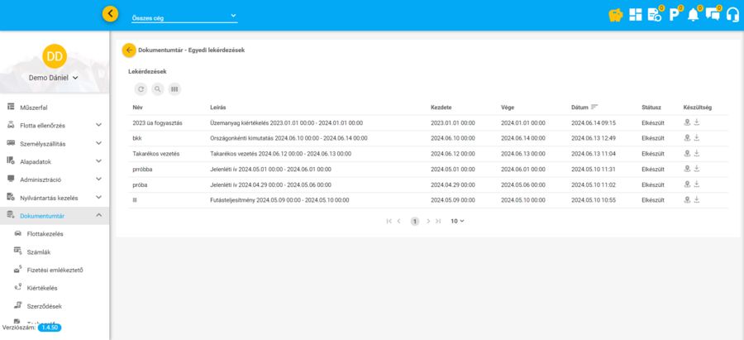The image size is (744, 340).
Task: Open the notification bell icon
Action: click(693, 14)
